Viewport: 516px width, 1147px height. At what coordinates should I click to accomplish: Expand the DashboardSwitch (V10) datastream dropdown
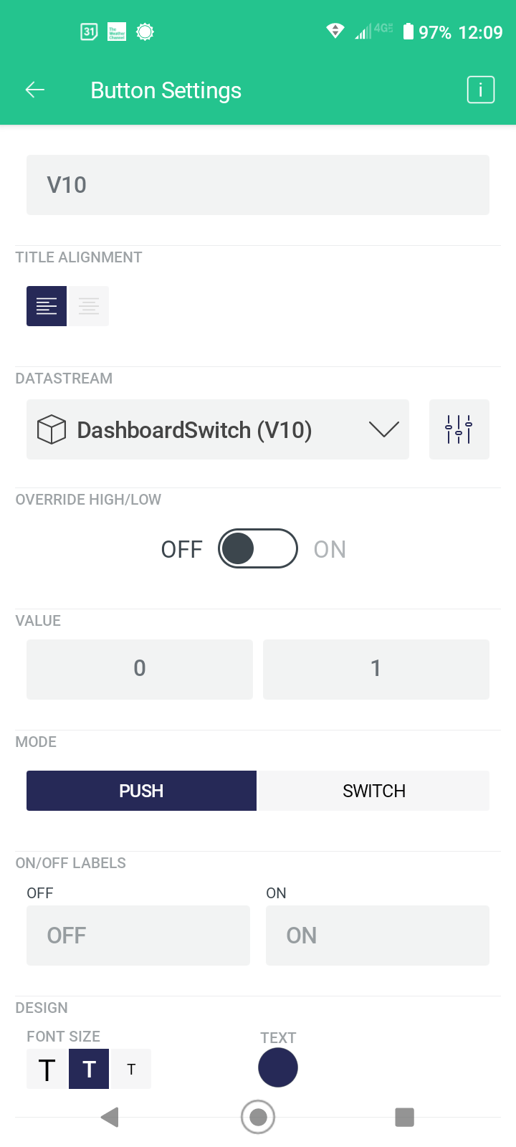218,429
